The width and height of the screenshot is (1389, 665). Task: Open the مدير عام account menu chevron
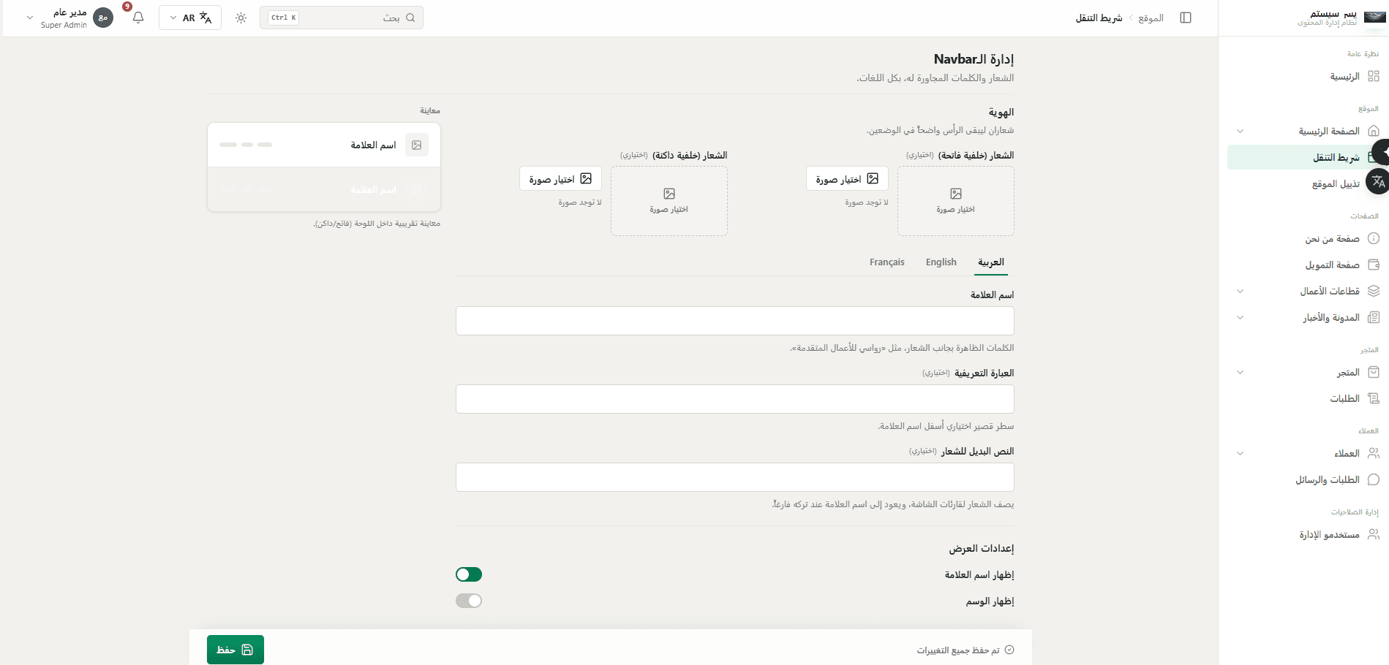(x=30, y=18)
